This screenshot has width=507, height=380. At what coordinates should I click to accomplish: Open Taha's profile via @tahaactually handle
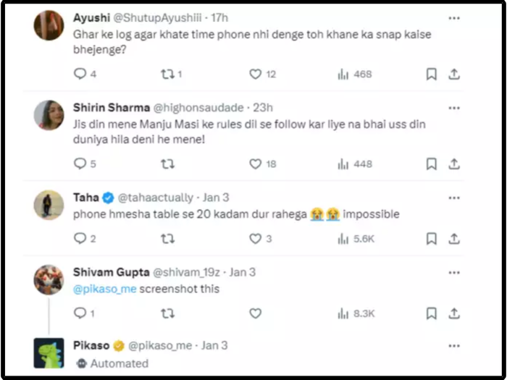pyautogui.click(x=155, y=198)
